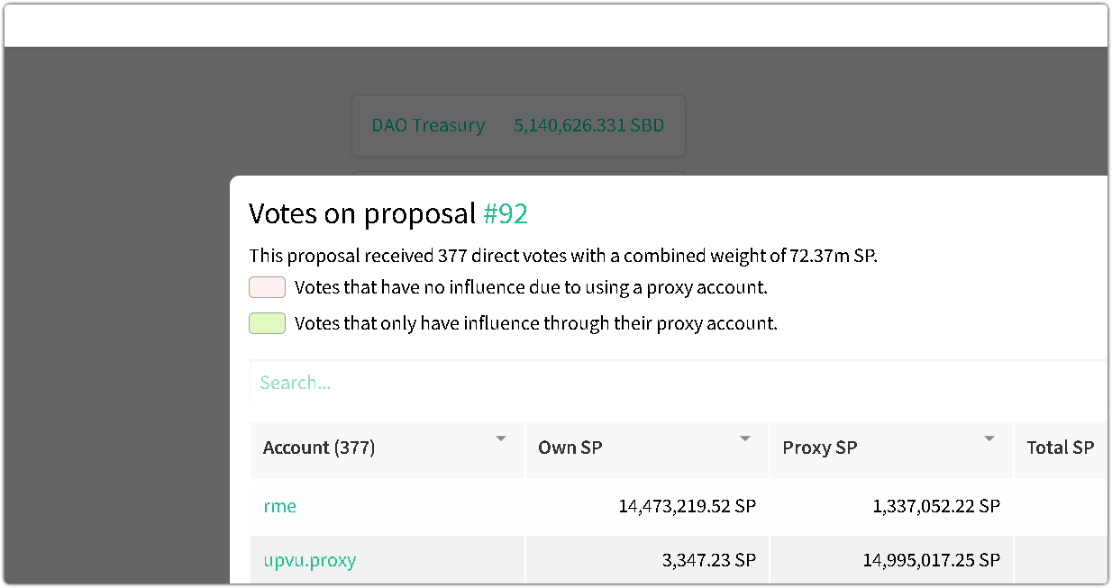Screen dimensions: 1112x588
Task: Click the pink no-influence legend swatch
Action: coord(267,288)
